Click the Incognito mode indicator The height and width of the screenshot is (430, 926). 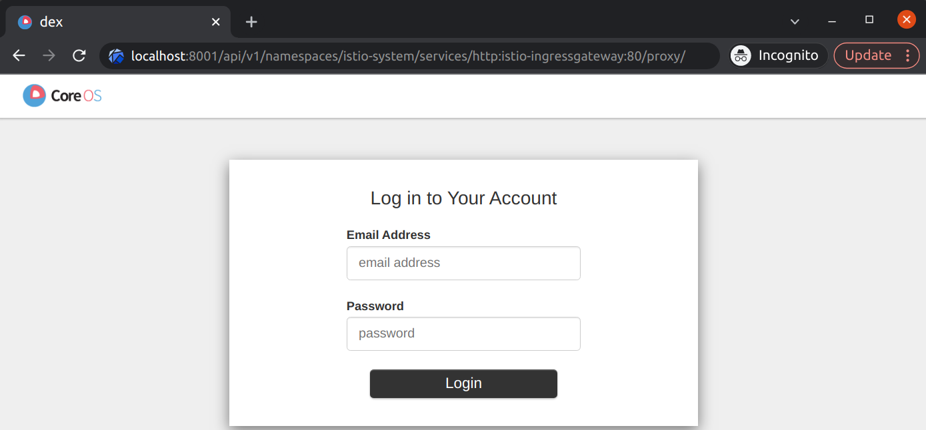coord(777,56)
